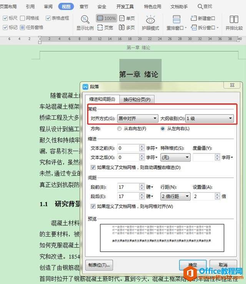This screenshot has height=284, width=246.
Task: Switch to 换行和分页 dialog tab
Action: pyautogui.click(x=137, y=99)
